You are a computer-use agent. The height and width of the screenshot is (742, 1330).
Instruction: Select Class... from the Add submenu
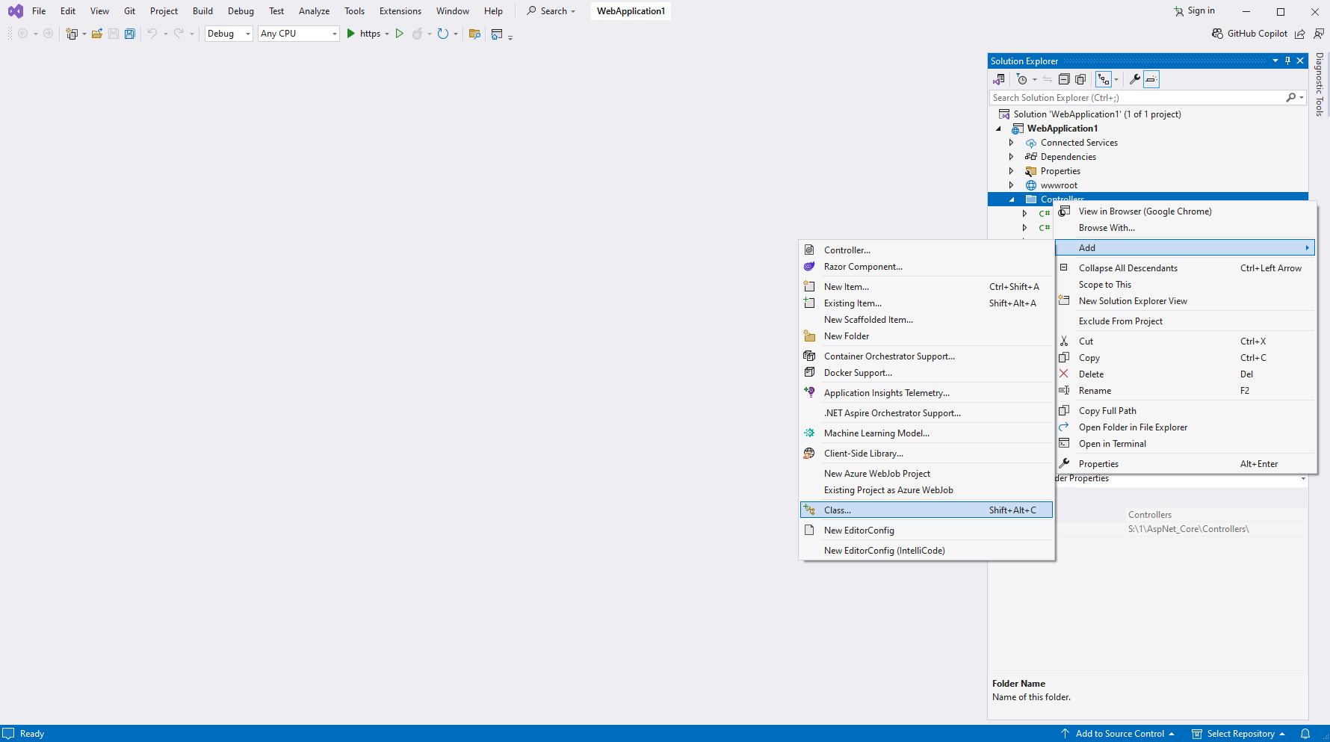point(837,510)
